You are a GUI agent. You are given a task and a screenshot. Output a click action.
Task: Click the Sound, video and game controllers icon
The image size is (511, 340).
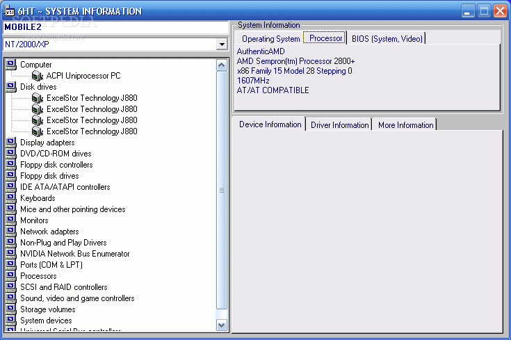(x=10, y=298)
